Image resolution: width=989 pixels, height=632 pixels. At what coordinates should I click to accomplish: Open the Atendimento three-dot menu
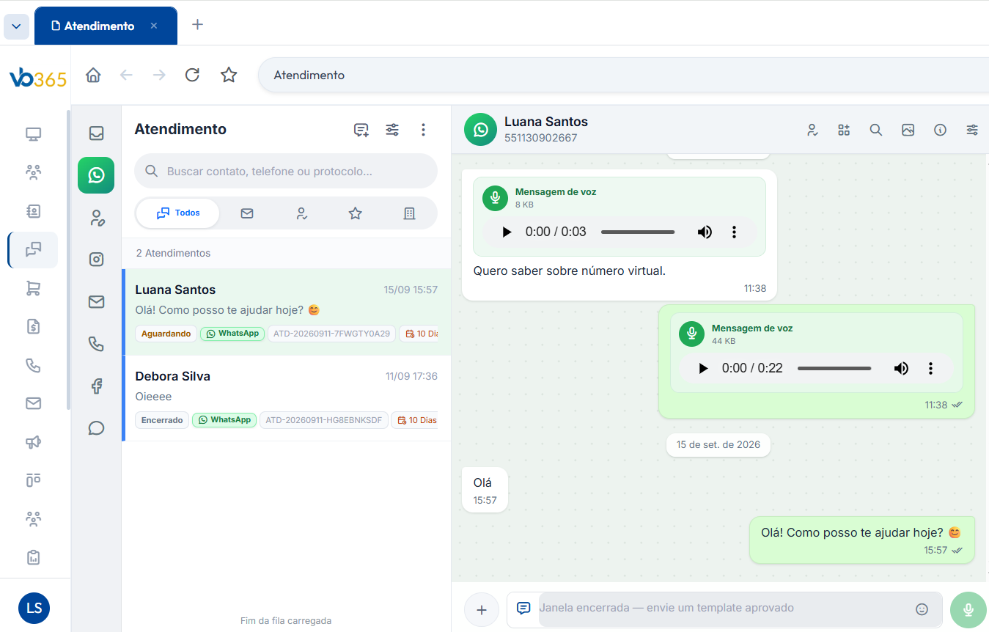(x=423, y=130)
